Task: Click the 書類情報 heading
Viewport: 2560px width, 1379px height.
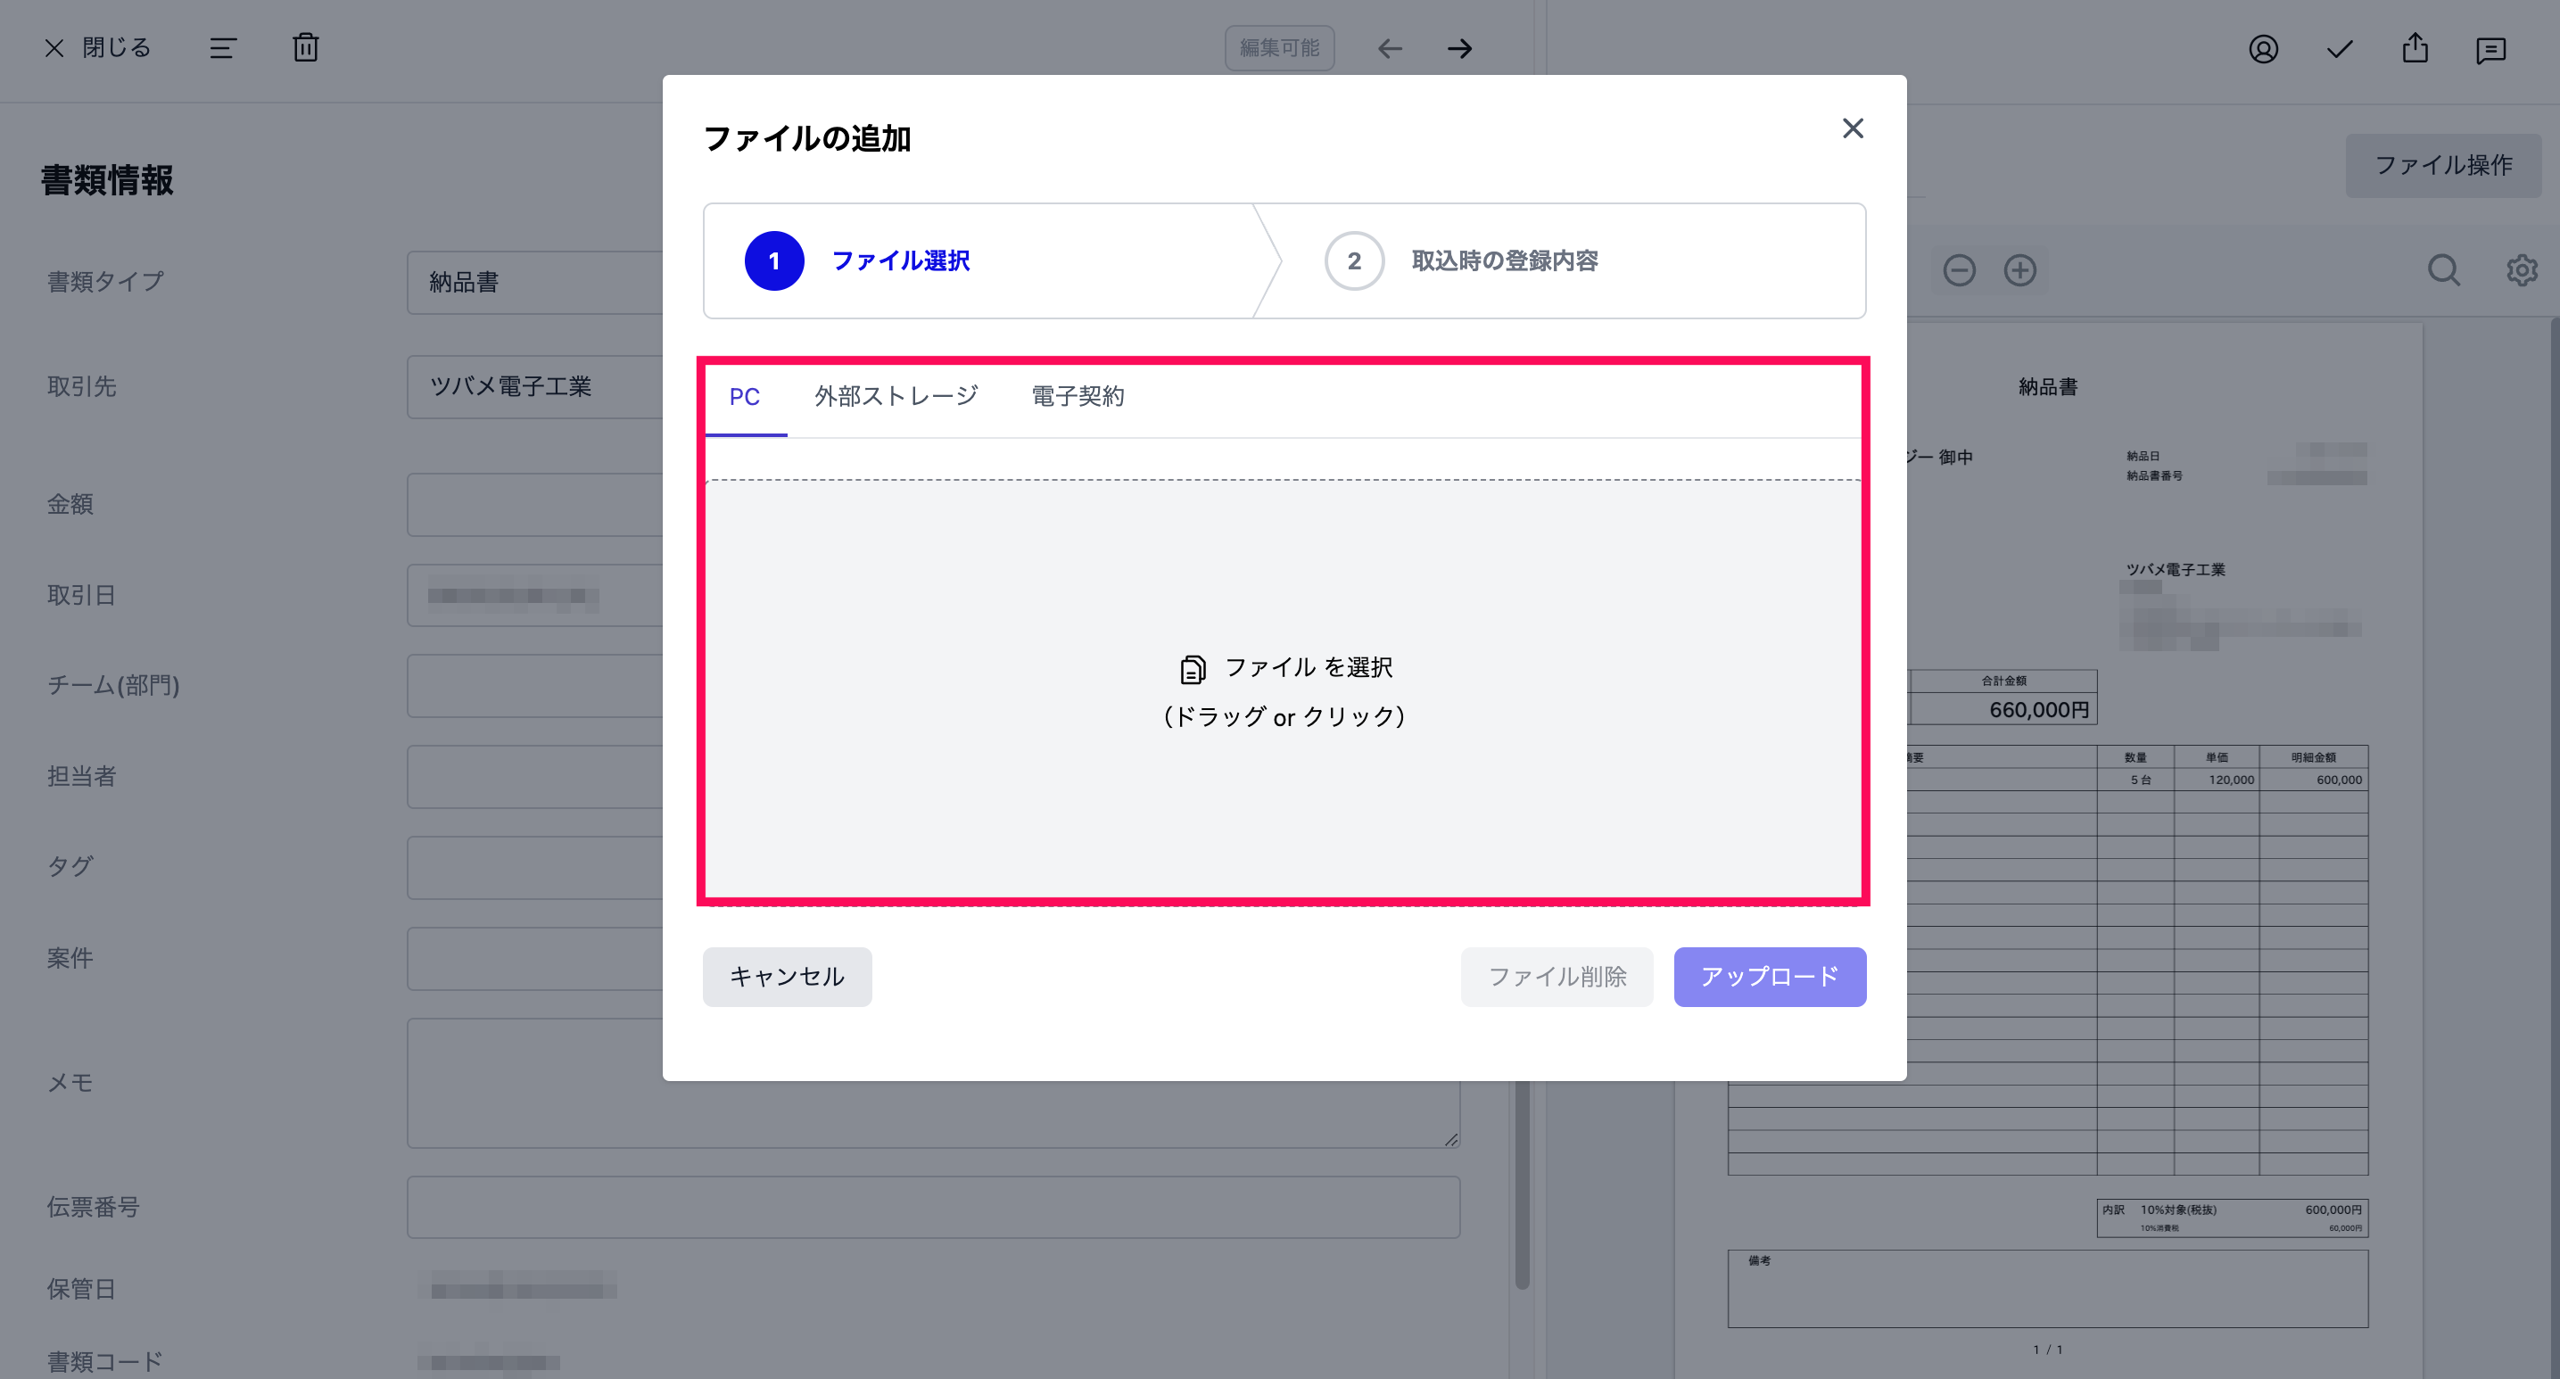Action: point(107,181)
